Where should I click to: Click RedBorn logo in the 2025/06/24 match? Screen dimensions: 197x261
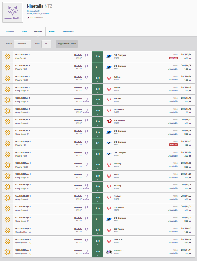pyautogui.click(x=109, y=78)
